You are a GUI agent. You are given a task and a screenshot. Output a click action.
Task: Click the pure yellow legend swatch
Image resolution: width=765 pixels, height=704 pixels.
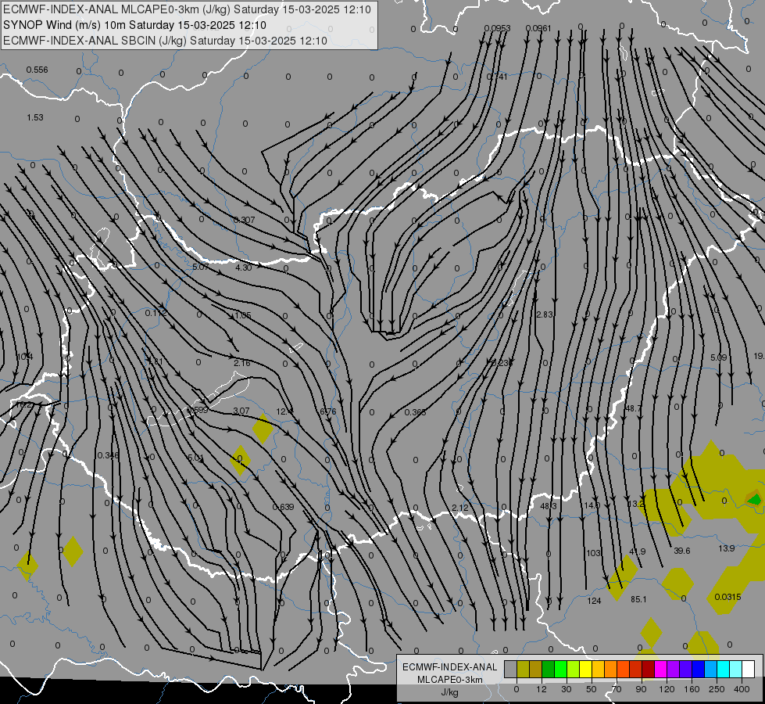click(585, 670)
